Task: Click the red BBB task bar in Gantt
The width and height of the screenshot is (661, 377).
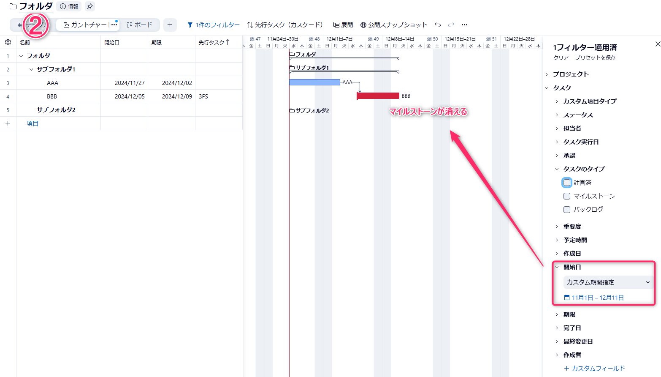Action: tap(378, 96)
